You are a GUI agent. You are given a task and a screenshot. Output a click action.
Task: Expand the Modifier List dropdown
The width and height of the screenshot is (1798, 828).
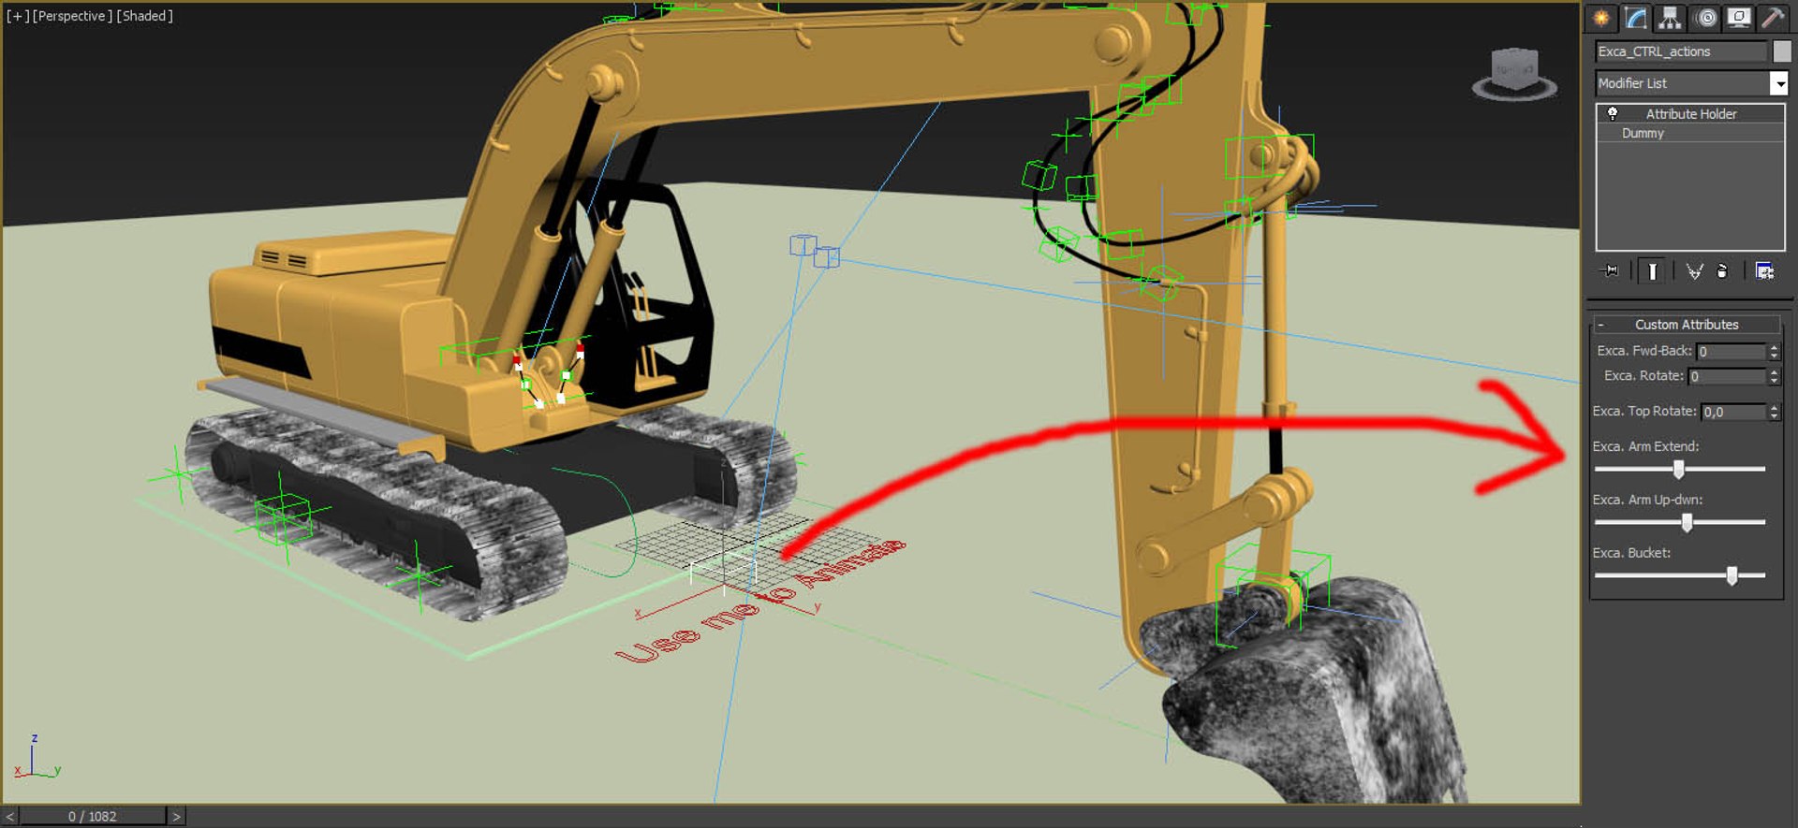pyautogui.click(x=1779, y=83)
